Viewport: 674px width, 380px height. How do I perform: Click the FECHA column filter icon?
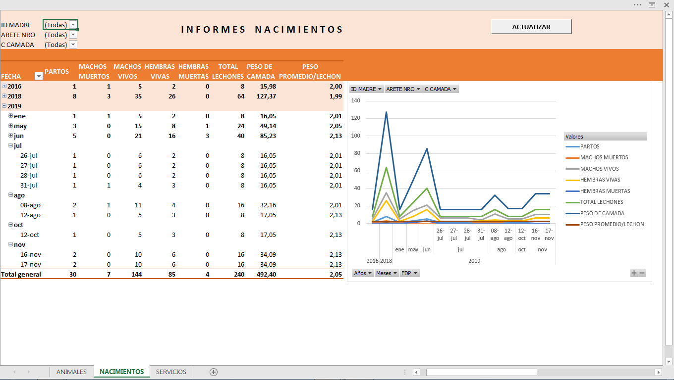pyautogui.click(x=39, y=76)
